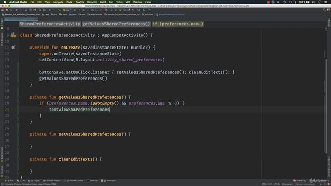Click the Time Machine menu bar icon

tap(284, 2)
